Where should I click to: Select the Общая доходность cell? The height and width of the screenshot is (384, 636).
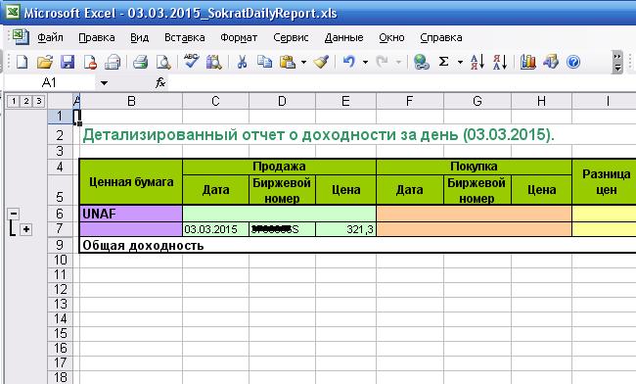(143, 245)
